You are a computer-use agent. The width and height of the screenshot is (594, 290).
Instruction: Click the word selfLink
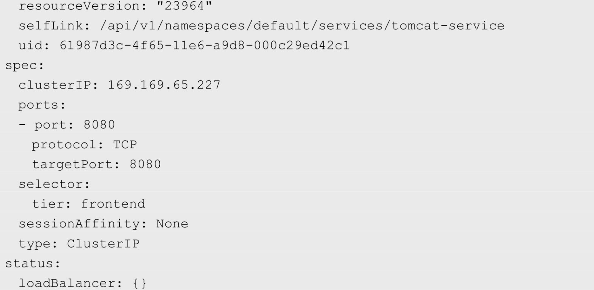pos(51,26)
